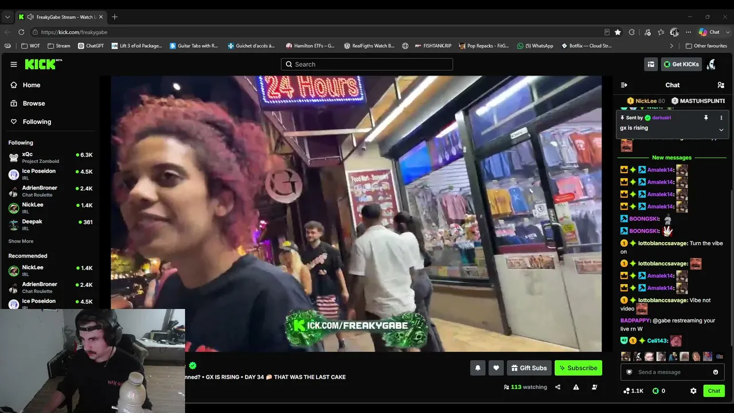Click the Get KICKs button
734x413 pixels.
[681, 64]
